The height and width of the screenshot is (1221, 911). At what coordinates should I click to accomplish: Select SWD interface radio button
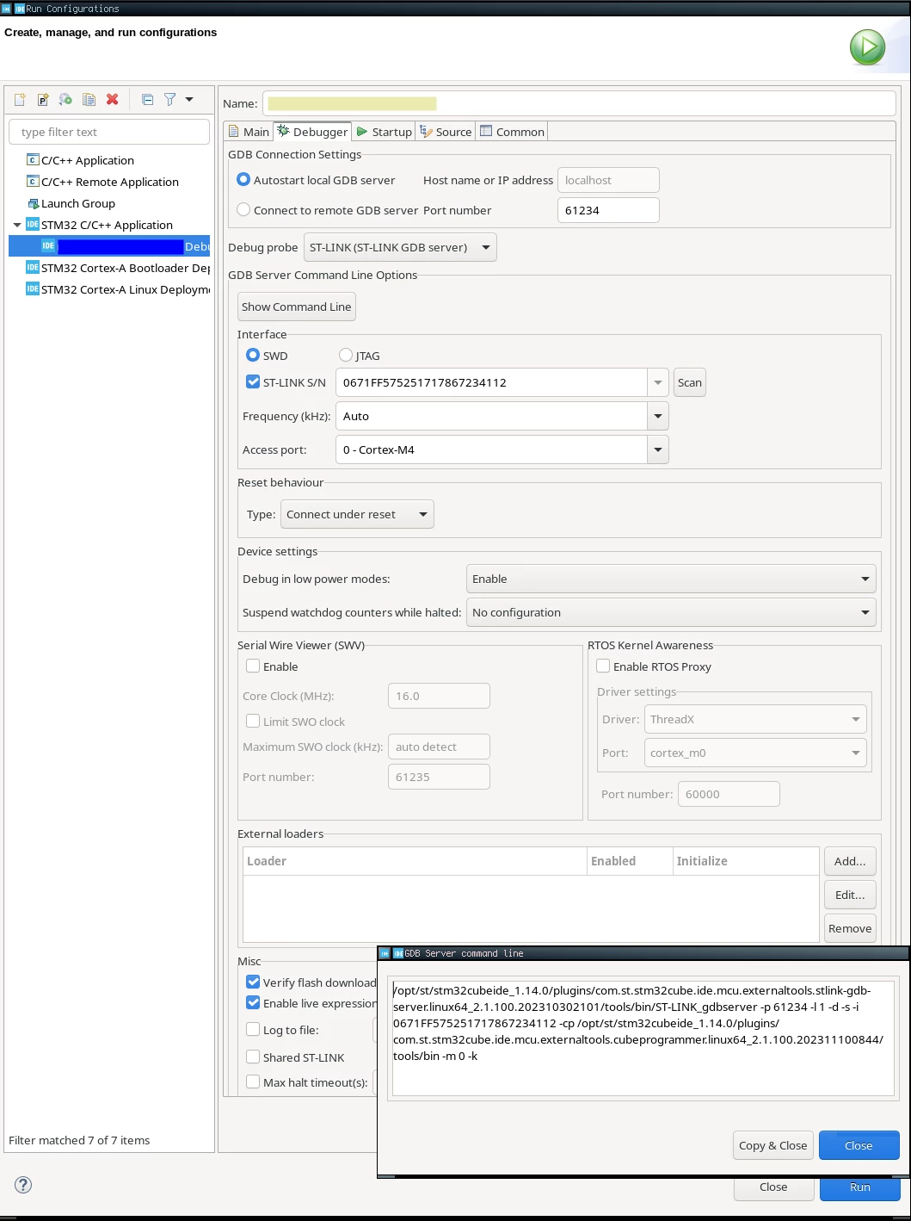pyautogui.click(x=253, y=356)
